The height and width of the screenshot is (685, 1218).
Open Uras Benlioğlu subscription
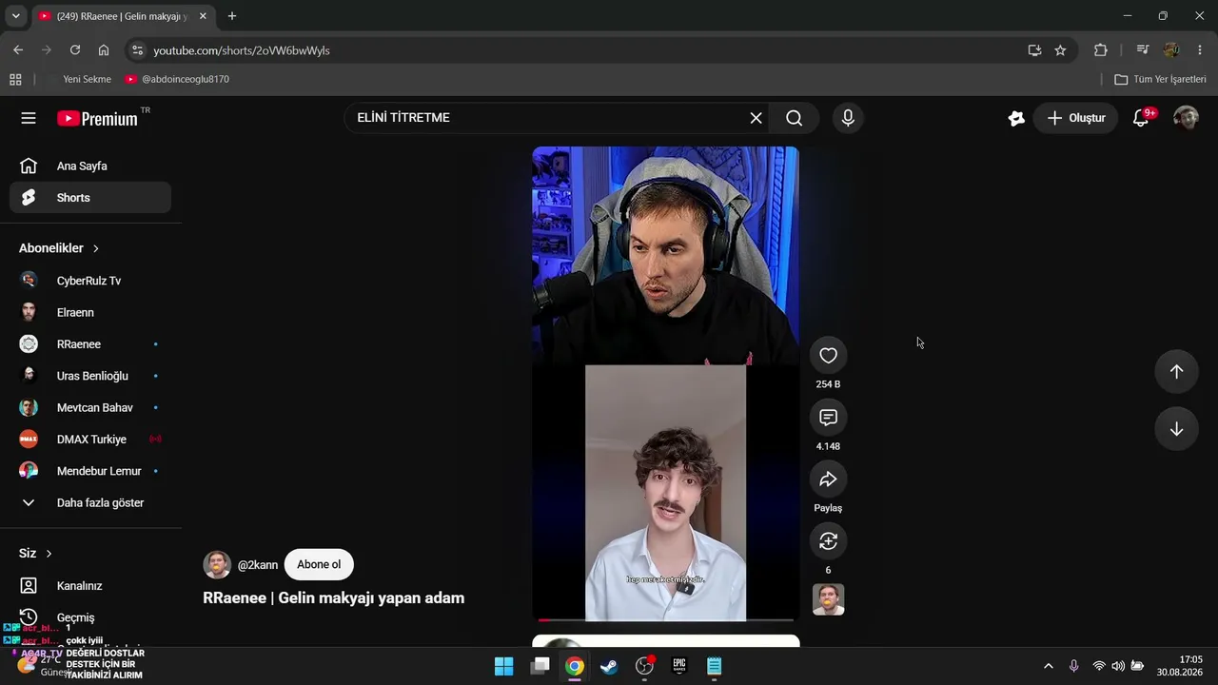click(90, 376)
